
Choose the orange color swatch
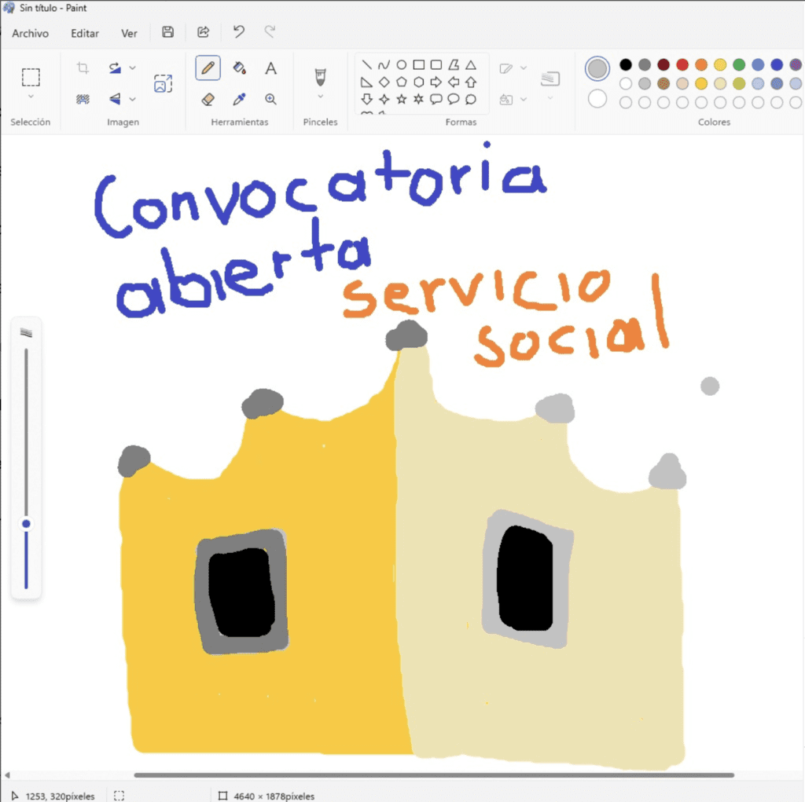point(701,64)
